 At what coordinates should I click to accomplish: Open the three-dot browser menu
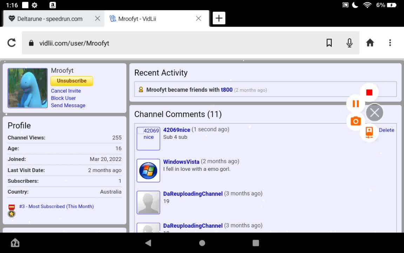(x=390, y=43)
